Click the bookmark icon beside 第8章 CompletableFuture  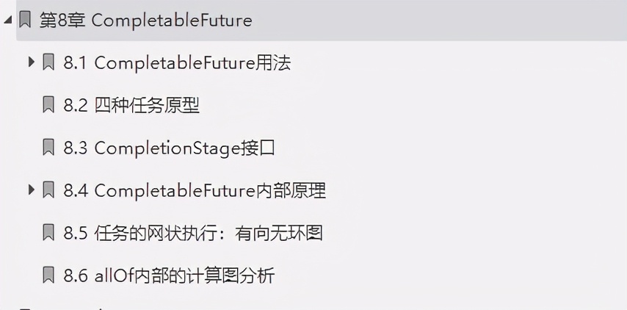pos(25,20)
